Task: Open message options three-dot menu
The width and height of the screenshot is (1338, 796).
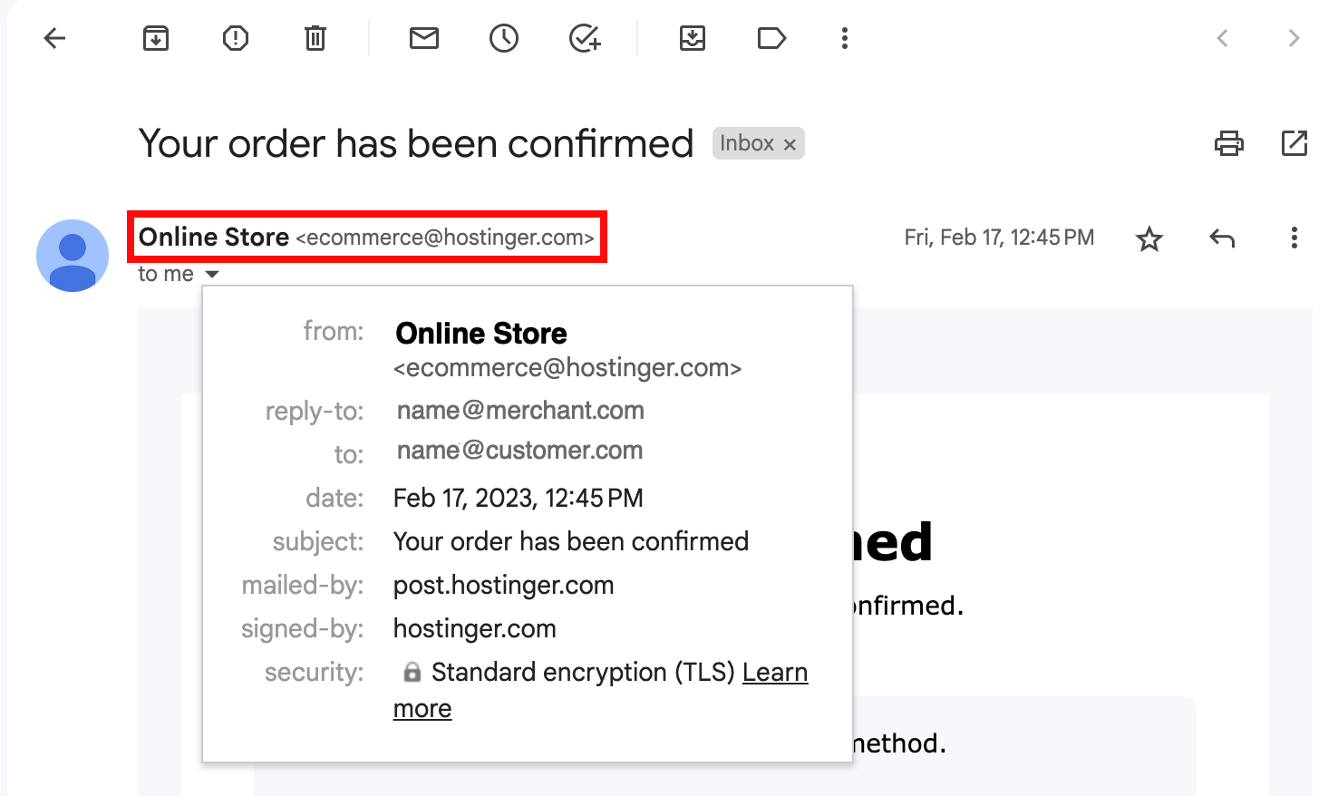Action: coord(1294,238)
